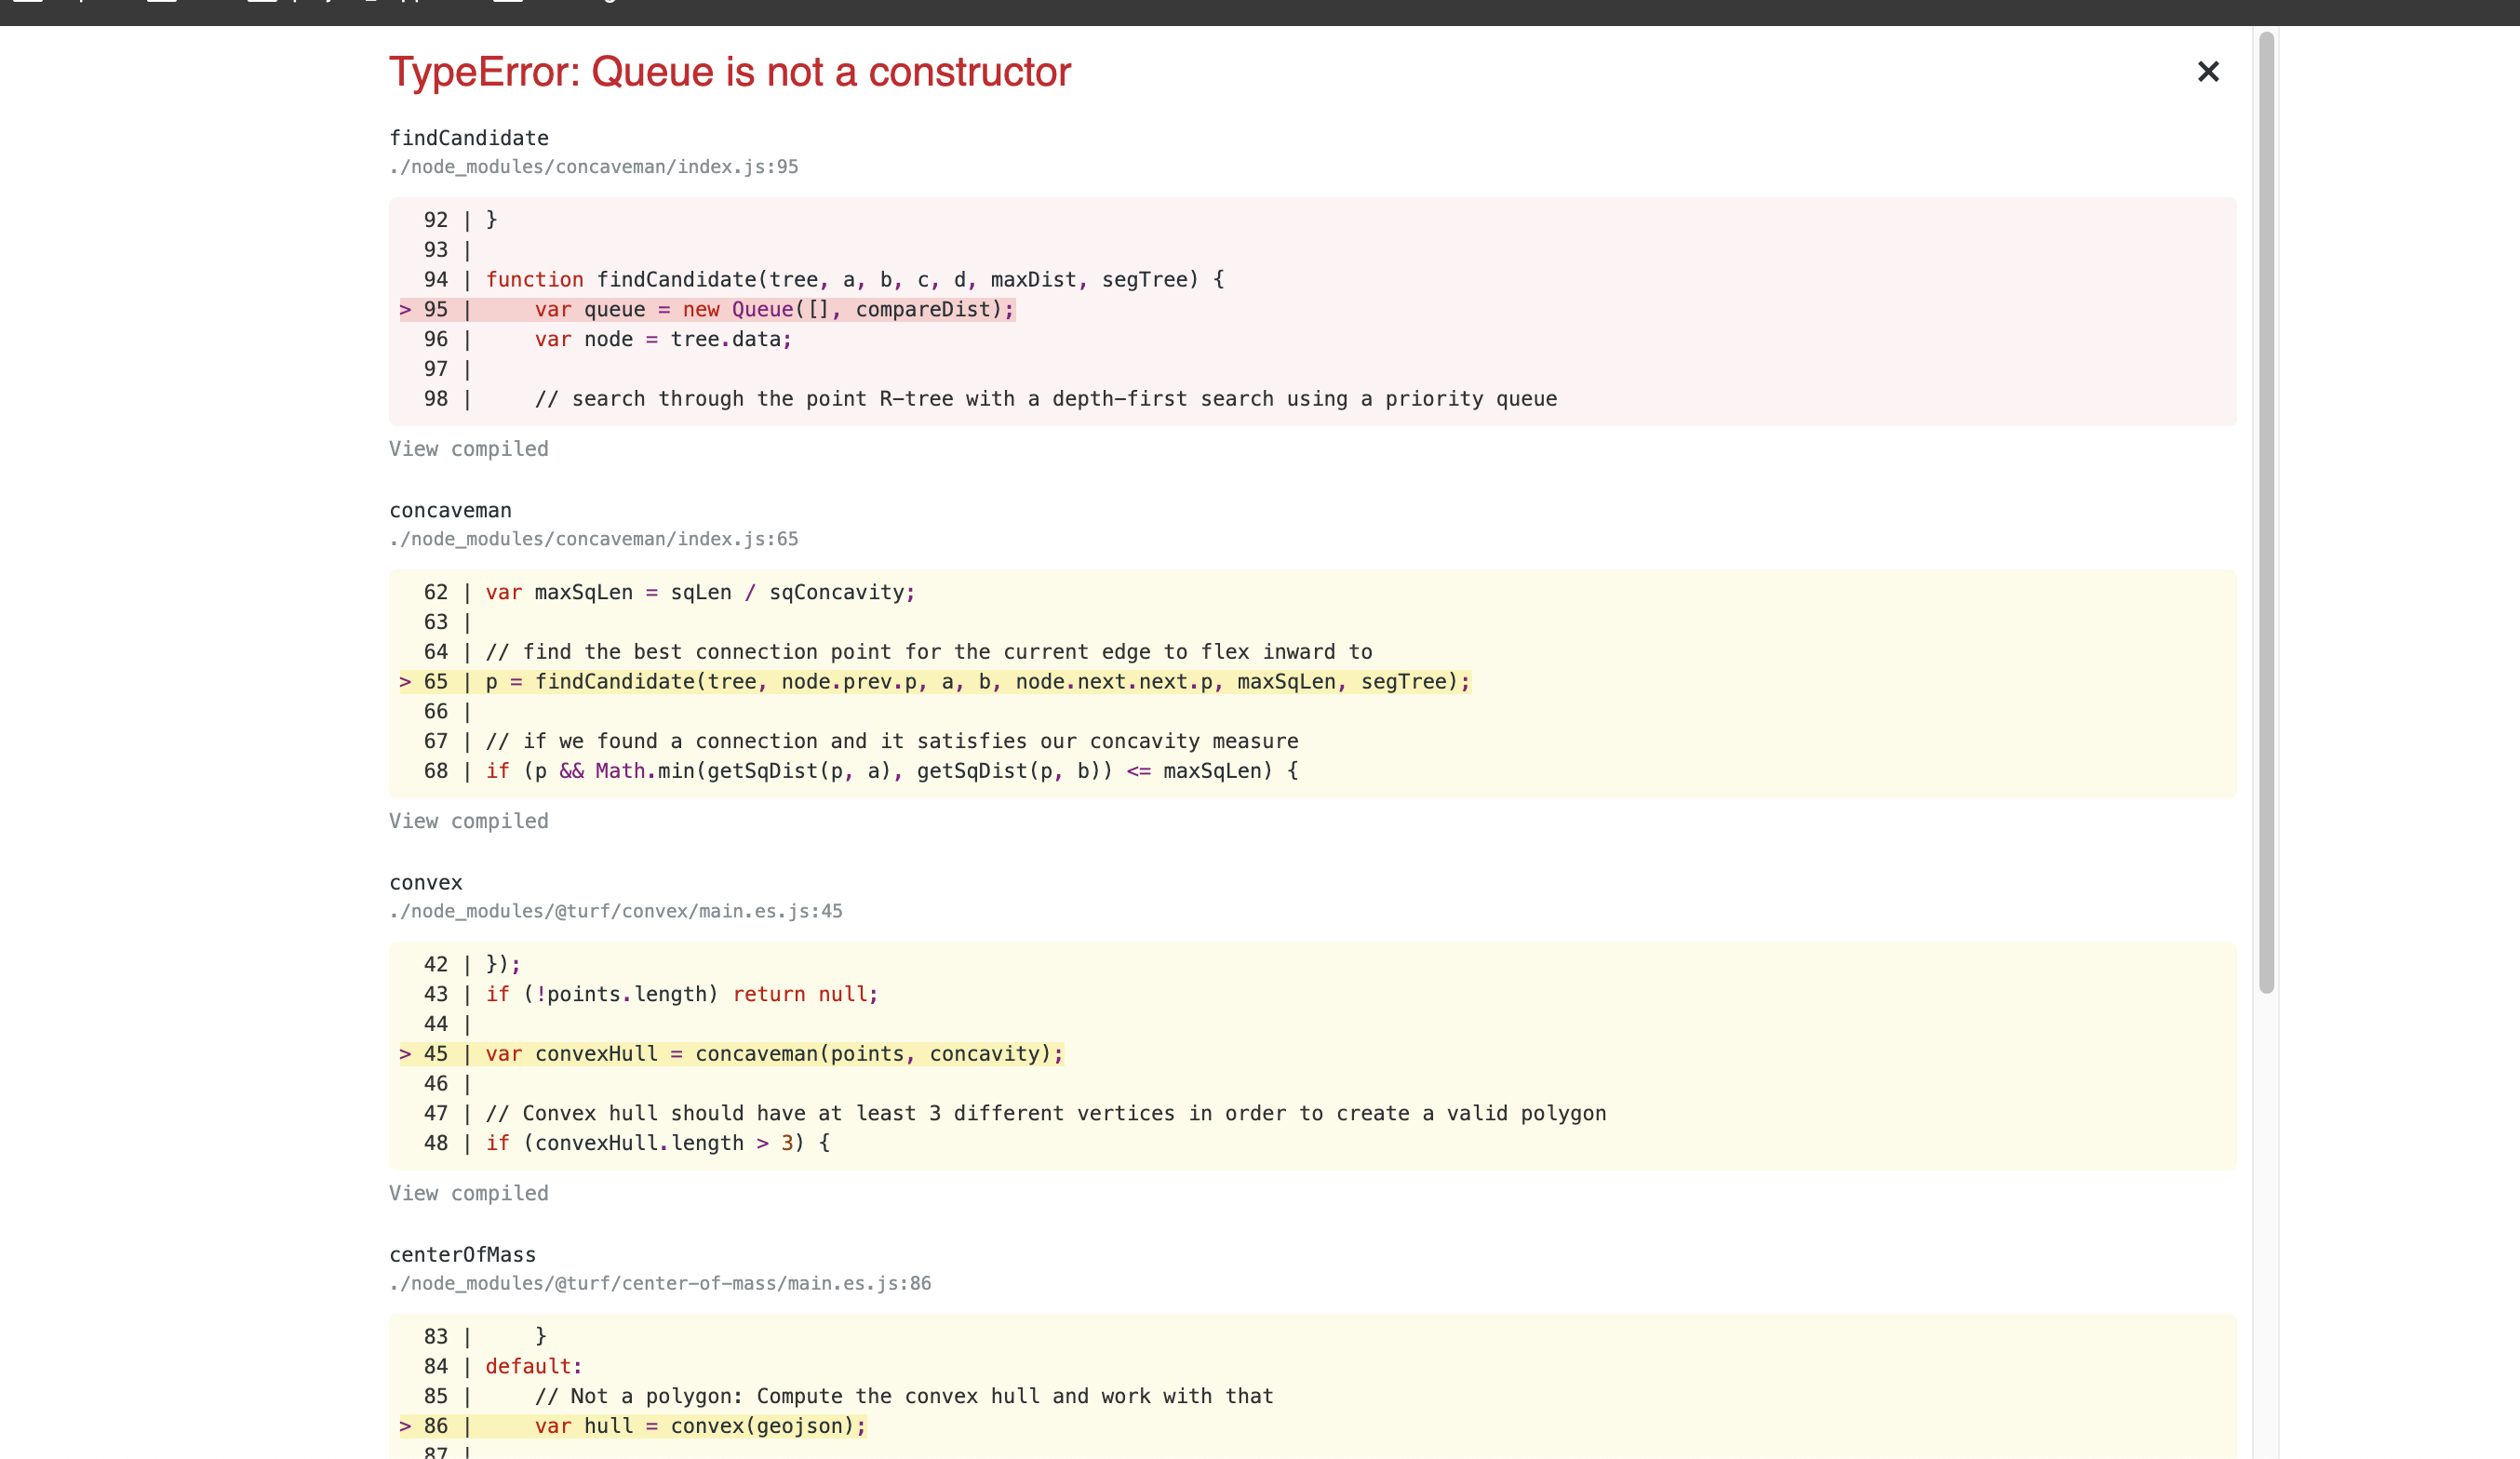
Task: Click the concaveman/index.js:95 file path
Action: (593, 166)
